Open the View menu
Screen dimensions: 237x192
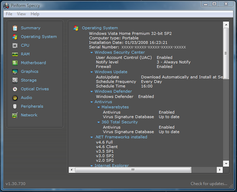(x=21, y=14)
